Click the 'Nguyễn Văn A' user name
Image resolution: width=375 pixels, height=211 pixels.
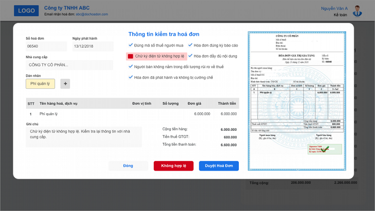pyautogui.click(x=334, y=9)
